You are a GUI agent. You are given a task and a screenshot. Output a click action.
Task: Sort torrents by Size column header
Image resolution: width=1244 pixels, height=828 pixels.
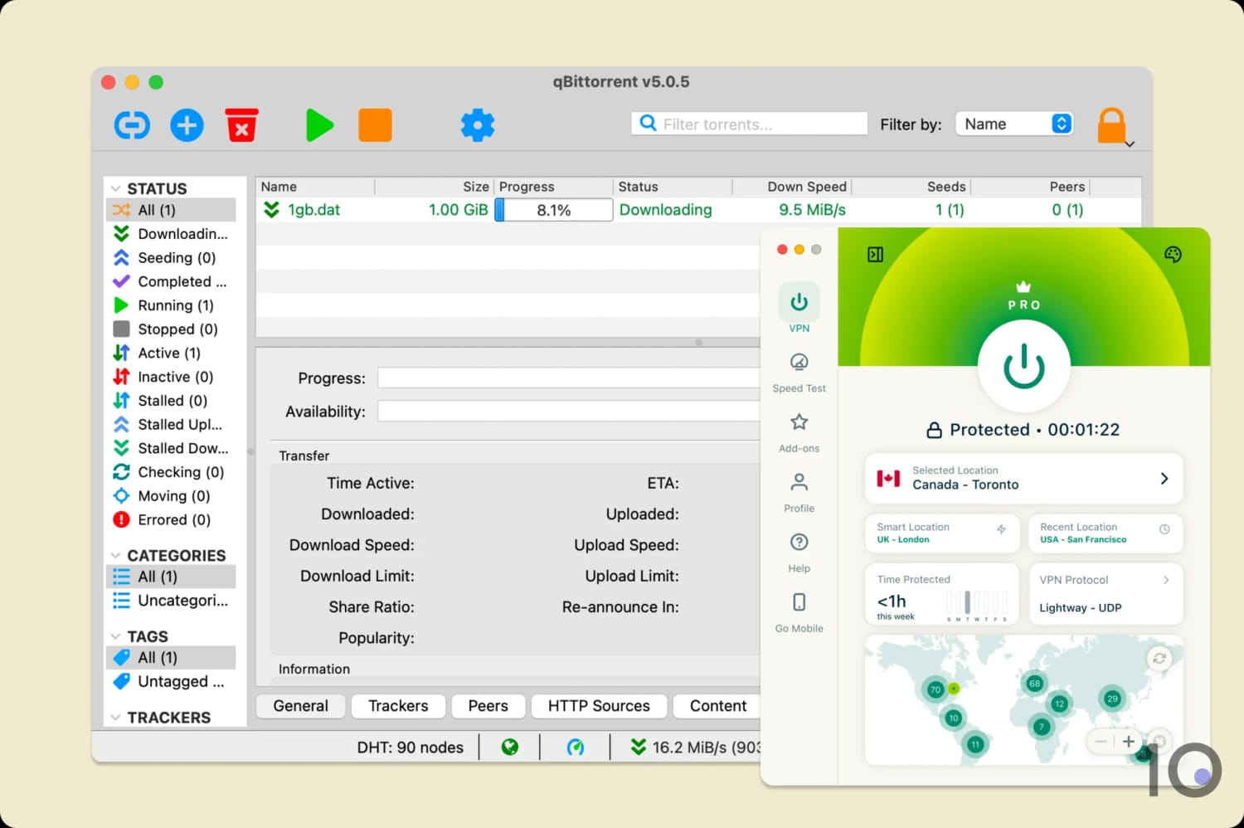click(435, 187)
